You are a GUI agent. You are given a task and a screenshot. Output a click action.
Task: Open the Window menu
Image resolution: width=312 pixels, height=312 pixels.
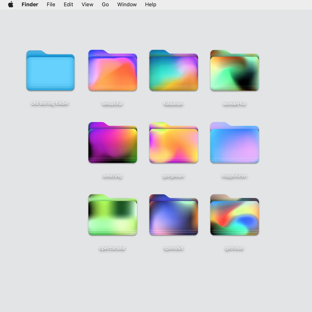pyautogui.click(x=127, y=4)
